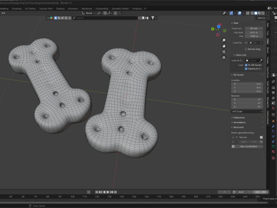Open Modifier wrench properties tab

coord(273,127)
